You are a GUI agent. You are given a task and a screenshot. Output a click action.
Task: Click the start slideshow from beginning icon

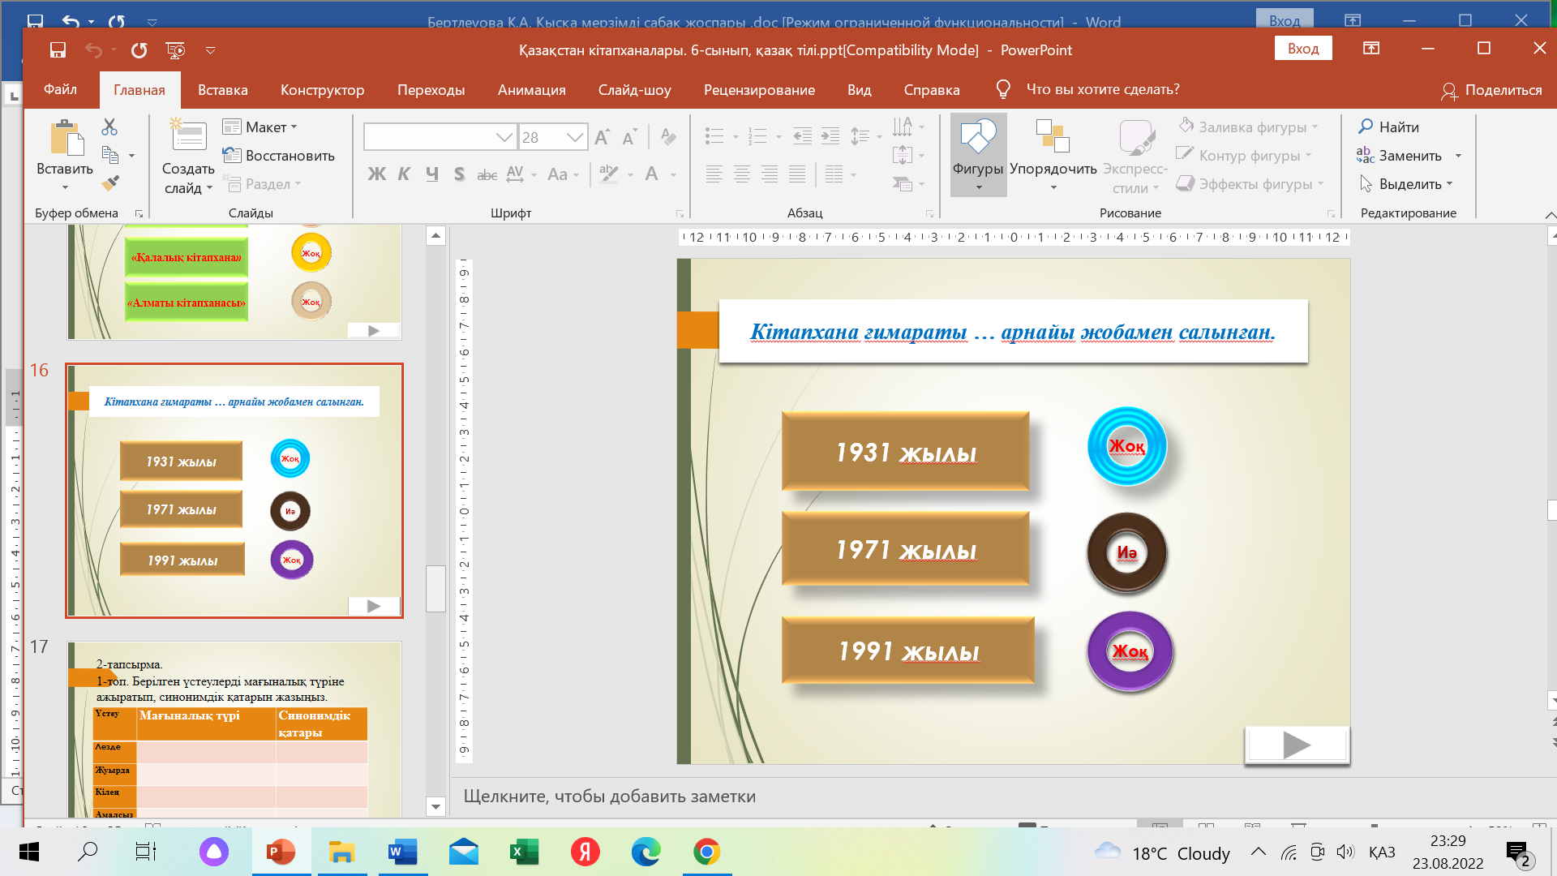(x=175, y=50)
